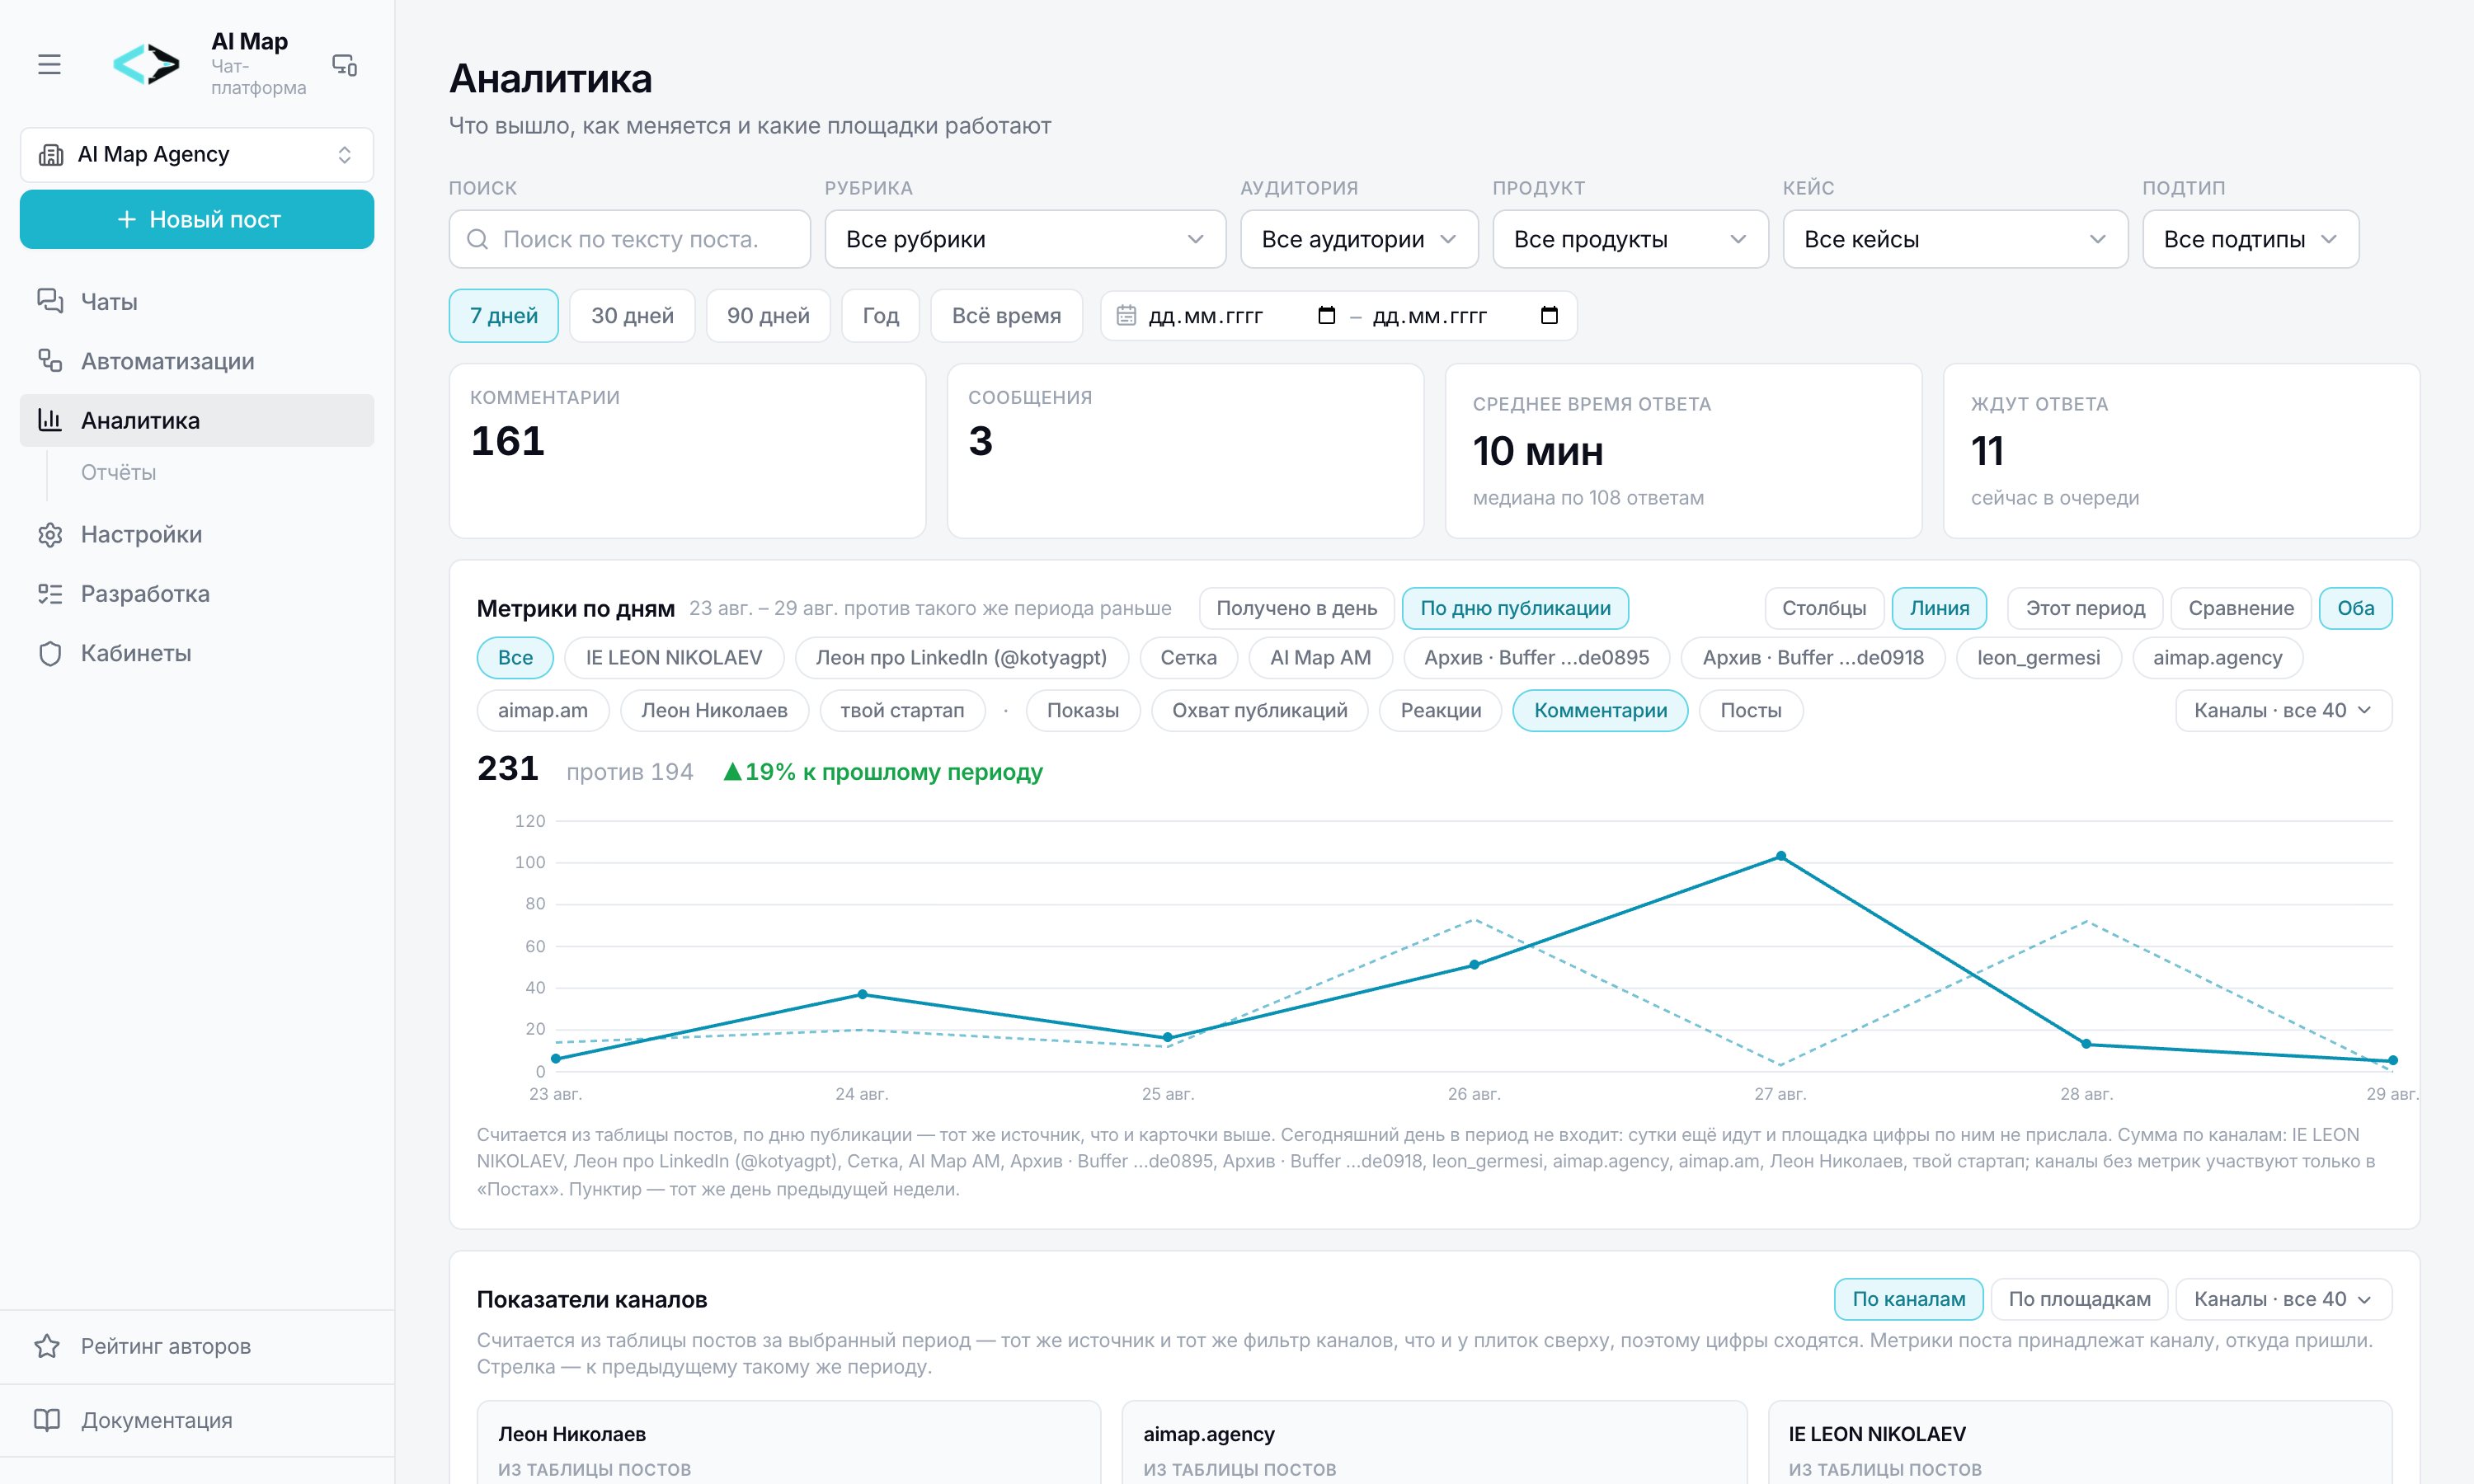Select the 7 дней period
This screenshot has height=1484, width=2474.
pyautogui.click(x=504, y=316)
